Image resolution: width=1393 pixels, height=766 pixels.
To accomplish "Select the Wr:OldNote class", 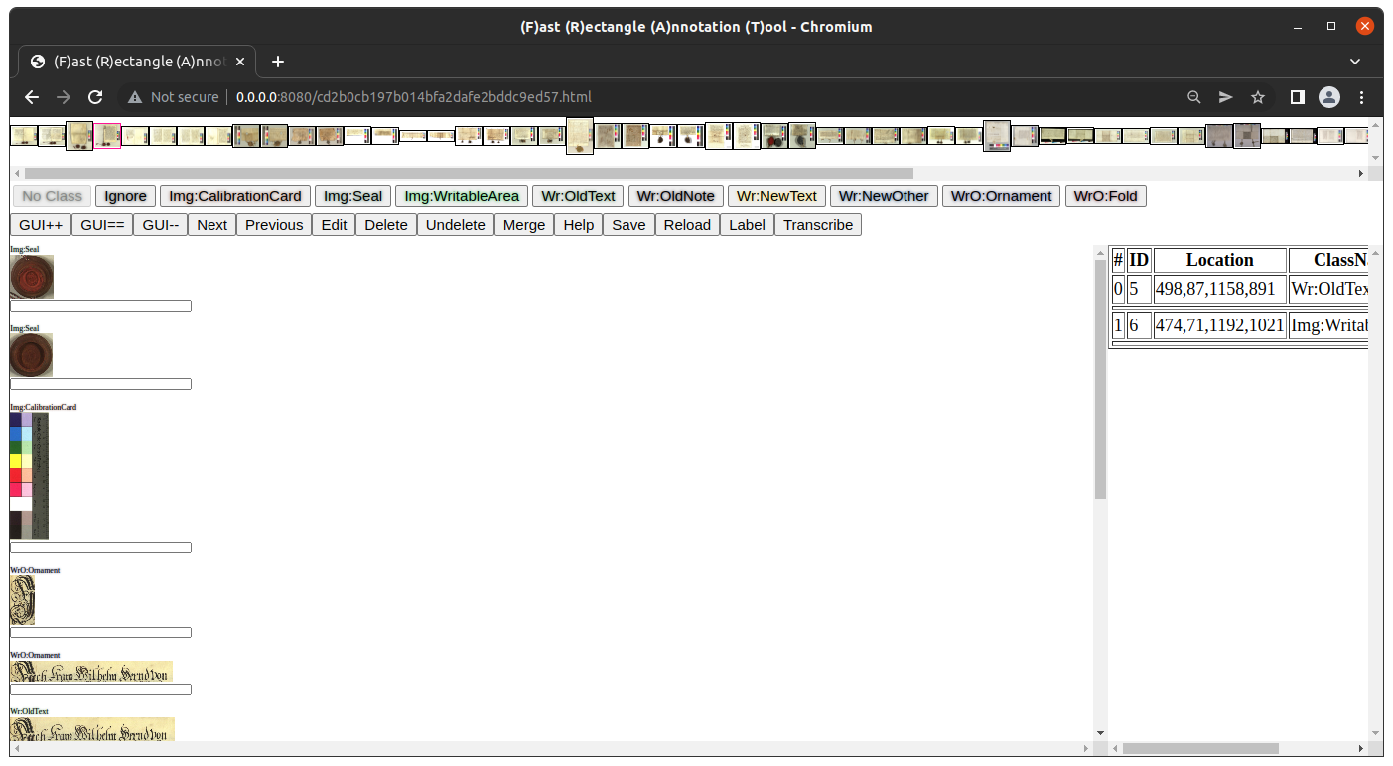I will coord(676,196).
